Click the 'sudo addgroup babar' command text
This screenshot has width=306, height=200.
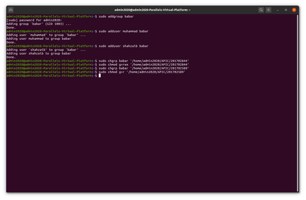point(116,16)
